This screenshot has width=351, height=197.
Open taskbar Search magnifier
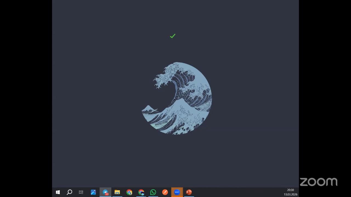[x=69, y=192]
